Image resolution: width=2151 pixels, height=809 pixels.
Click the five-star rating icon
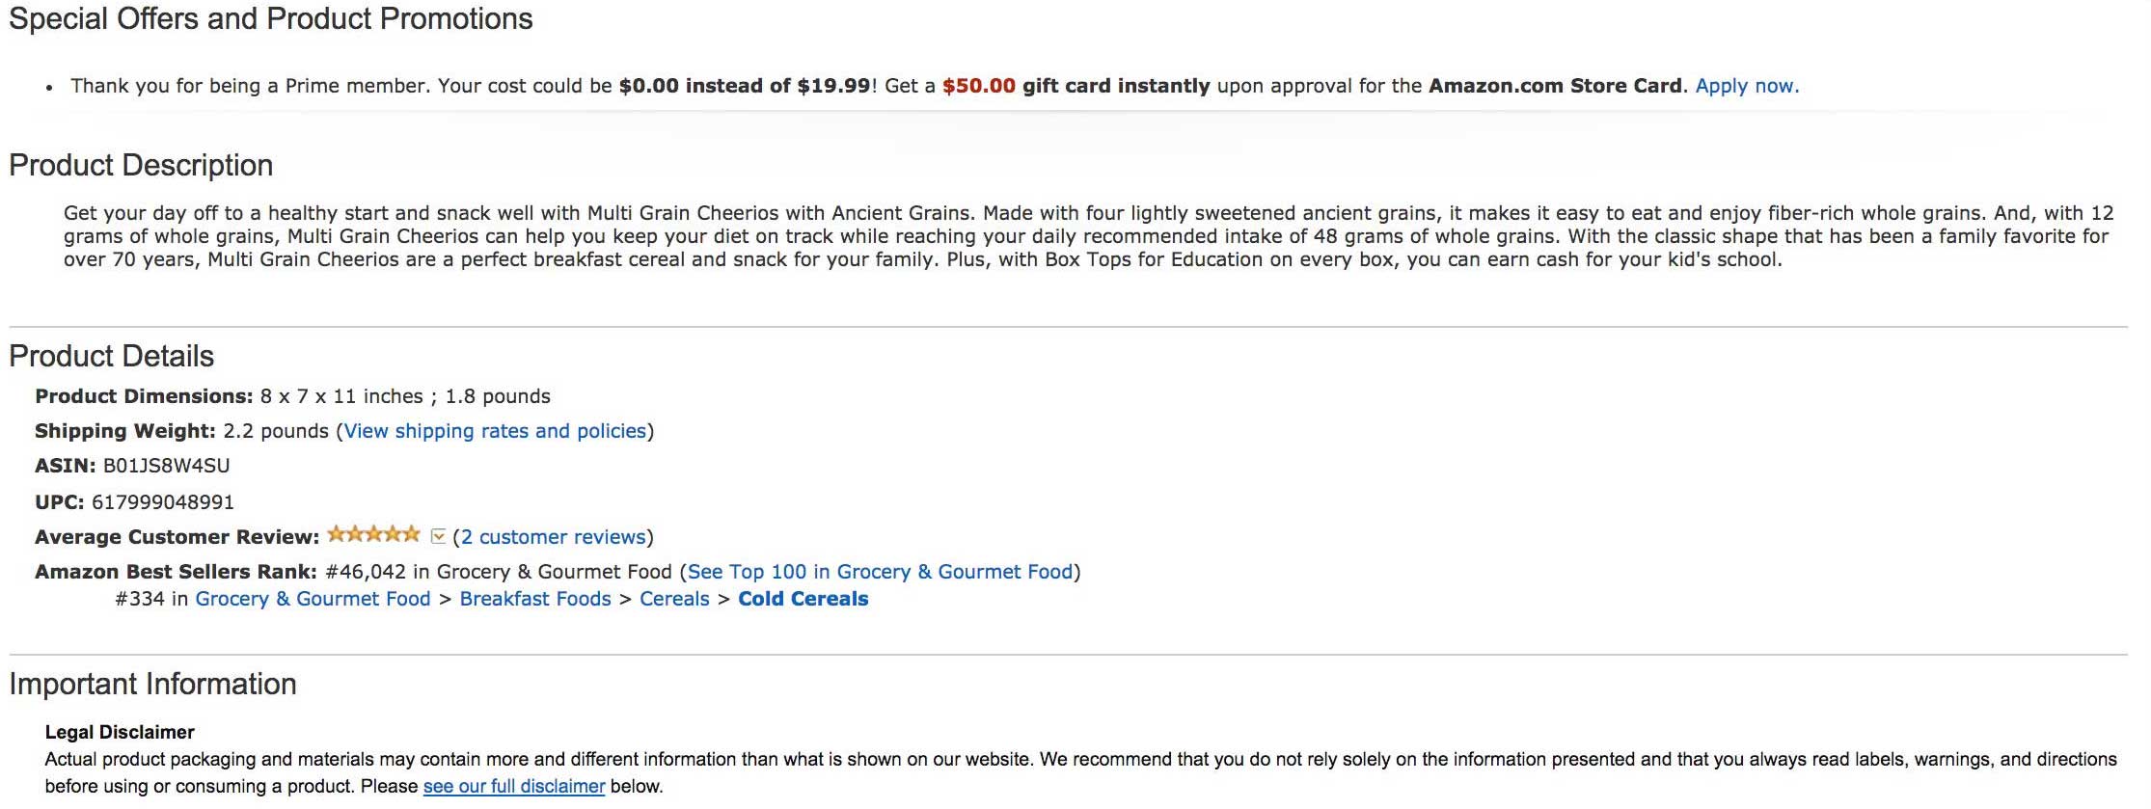click(x=373, y=534)
